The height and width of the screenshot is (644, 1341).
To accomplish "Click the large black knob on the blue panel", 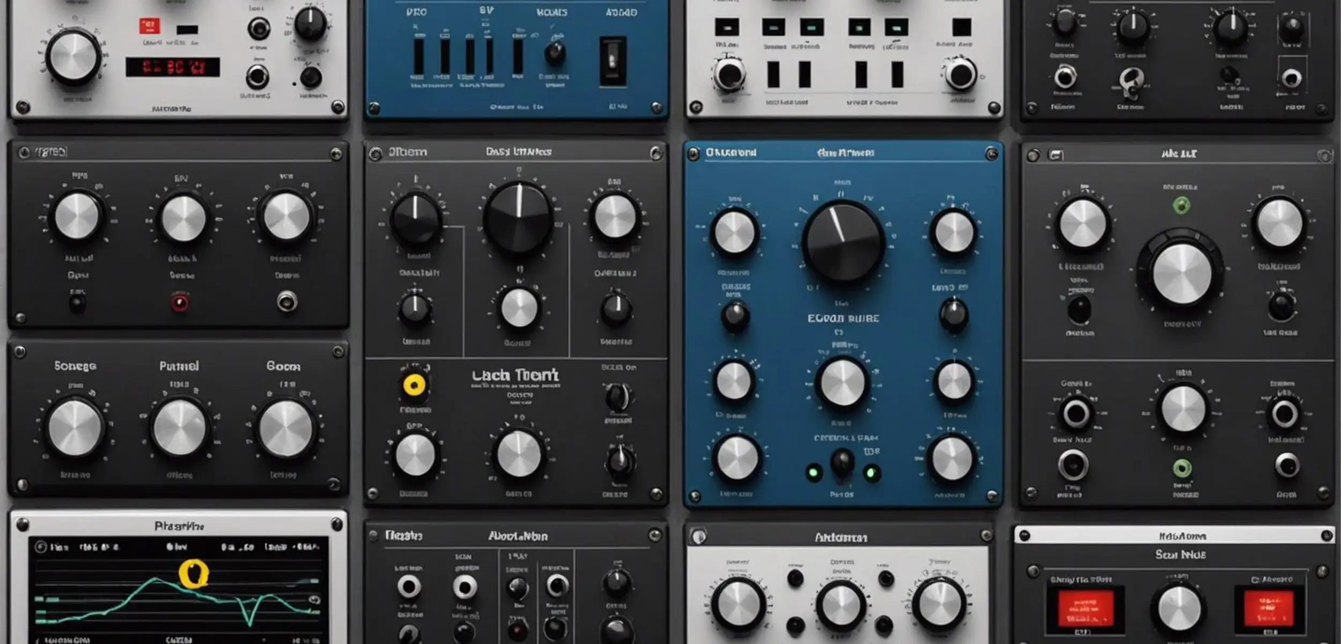I will [x=843, y=243].
